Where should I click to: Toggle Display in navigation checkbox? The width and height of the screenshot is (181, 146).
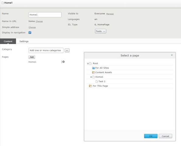(30, 33)
